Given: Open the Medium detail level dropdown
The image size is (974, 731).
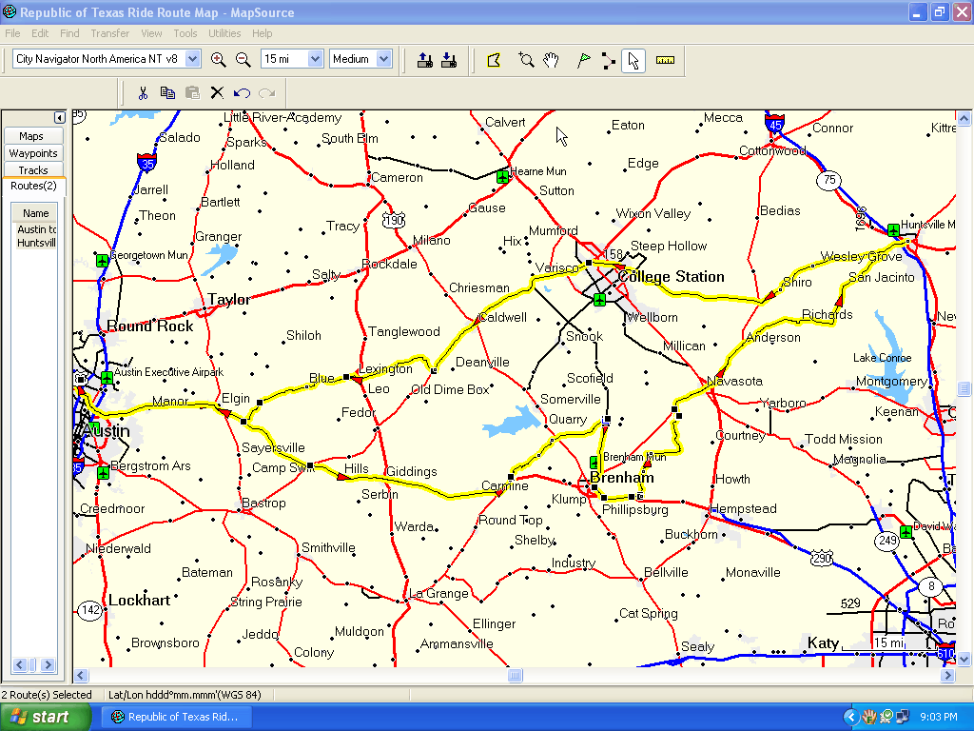Looking at the screenshot, I should point(384,59).
